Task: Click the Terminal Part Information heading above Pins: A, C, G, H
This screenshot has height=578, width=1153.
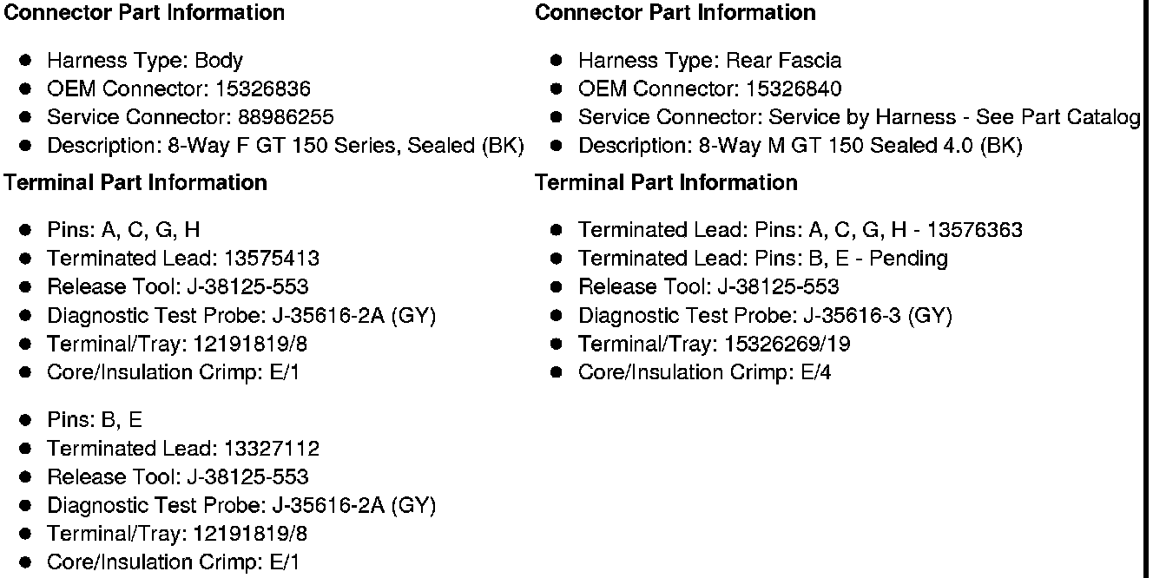Action: 135,182
